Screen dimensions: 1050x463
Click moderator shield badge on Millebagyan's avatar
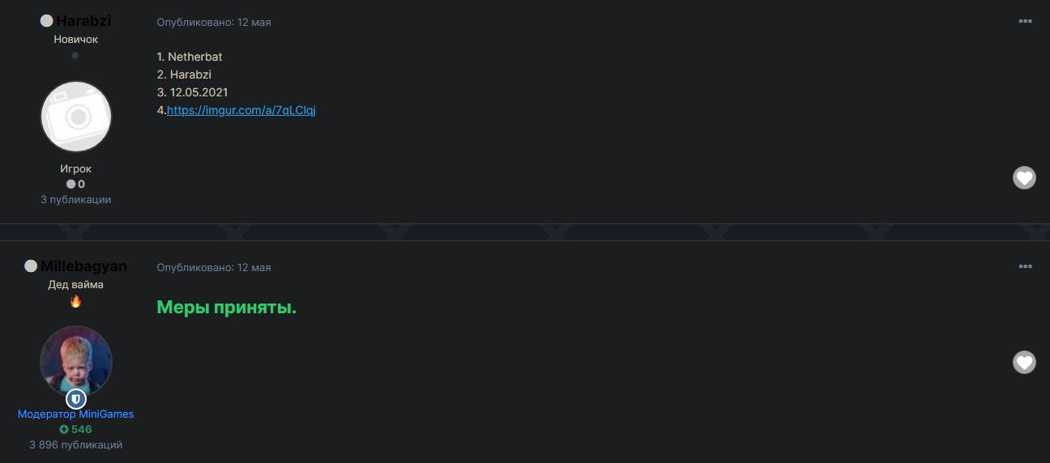pyautogui.click(x=76, y=400)
